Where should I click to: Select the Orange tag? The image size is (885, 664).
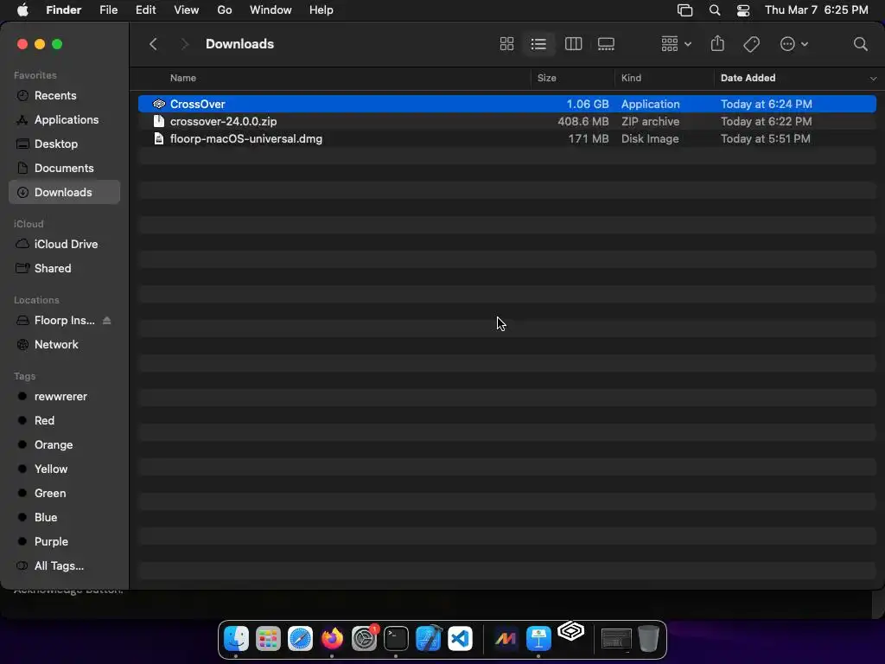click(64, 445)
